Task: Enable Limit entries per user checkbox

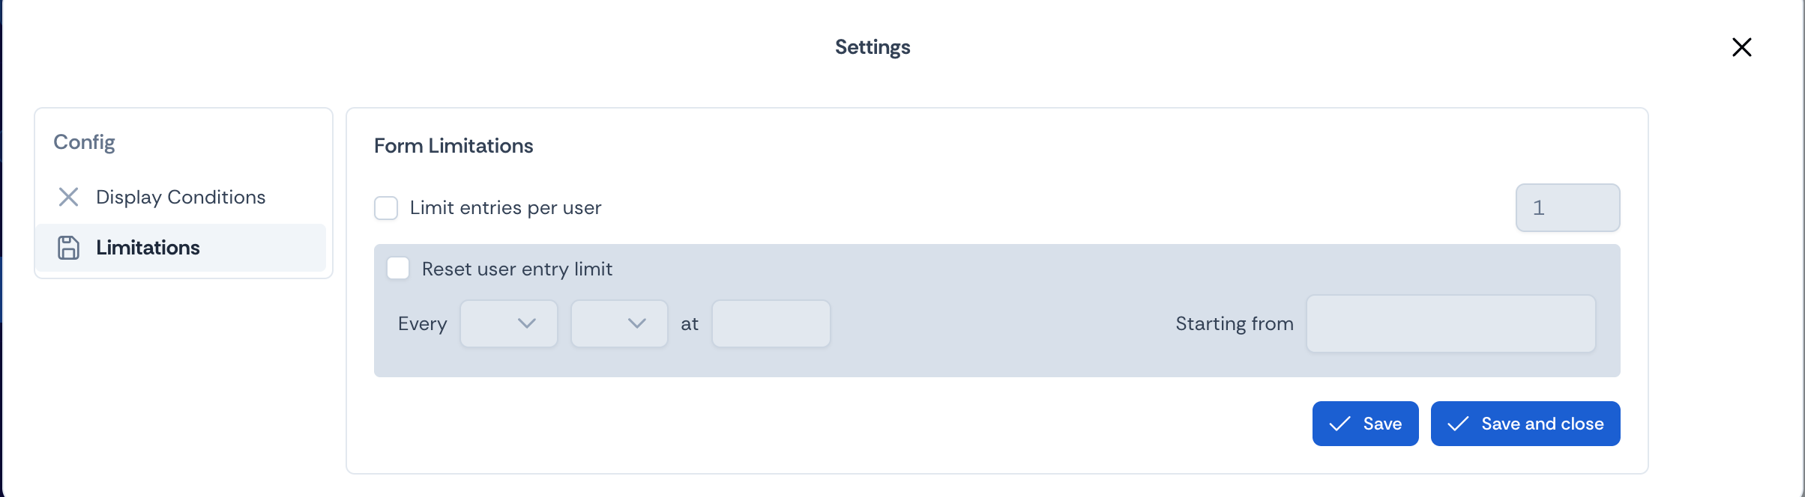Action: click(386, 208)
